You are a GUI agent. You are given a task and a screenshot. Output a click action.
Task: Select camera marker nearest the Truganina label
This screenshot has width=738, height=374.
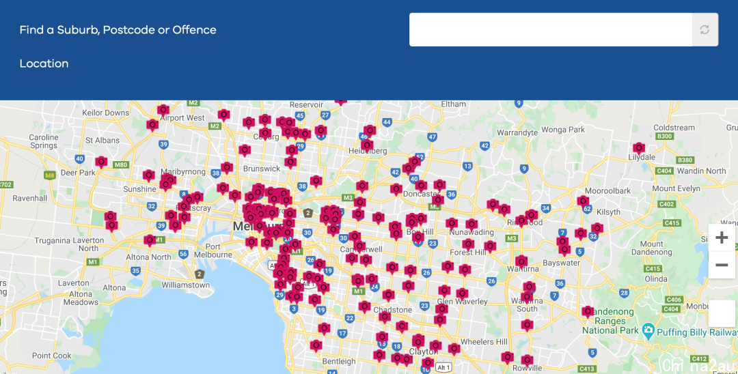(x=111, y=226)
